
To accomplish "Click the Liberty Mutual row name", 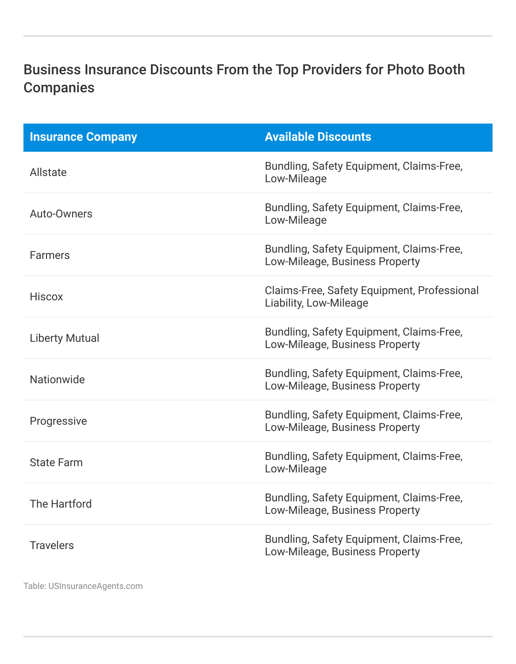I will [x=64, y=338].
